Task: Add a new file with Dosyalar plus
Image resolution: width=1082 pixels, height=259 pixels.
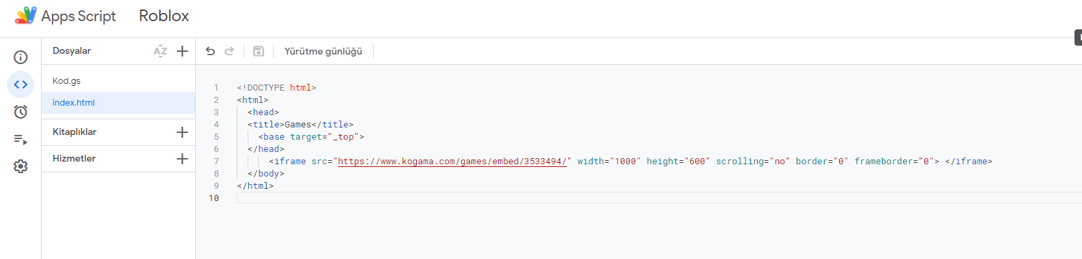Action: pos(182,51)
